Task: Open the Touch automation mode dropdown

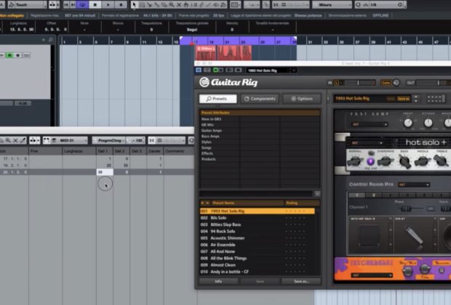Action: click(28, 4)
